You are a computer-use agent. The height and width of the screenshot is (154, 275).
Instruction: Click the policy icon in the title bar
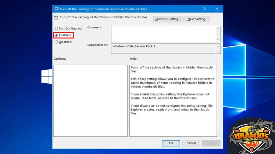56,9
